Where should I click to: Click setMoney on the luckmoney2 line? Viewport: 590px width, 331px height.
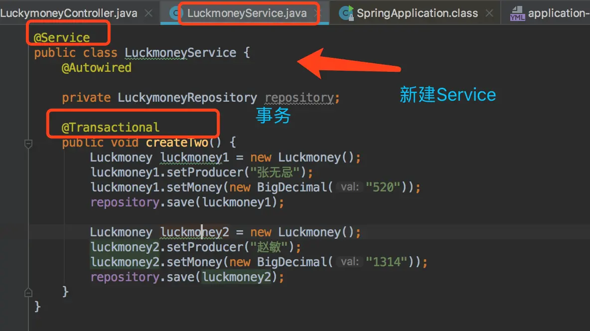[194, 262]
